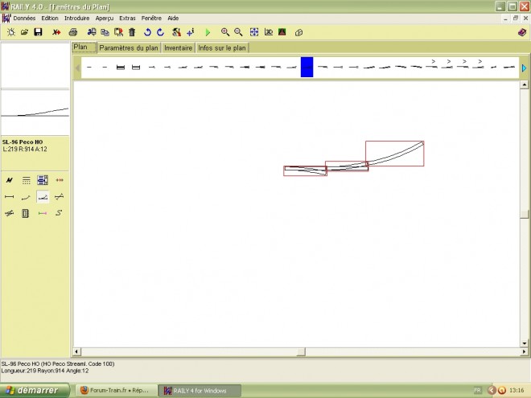Select the blue track library icon
The width and height of the screenshot is (531, 398).
click(x=43, y=180)
